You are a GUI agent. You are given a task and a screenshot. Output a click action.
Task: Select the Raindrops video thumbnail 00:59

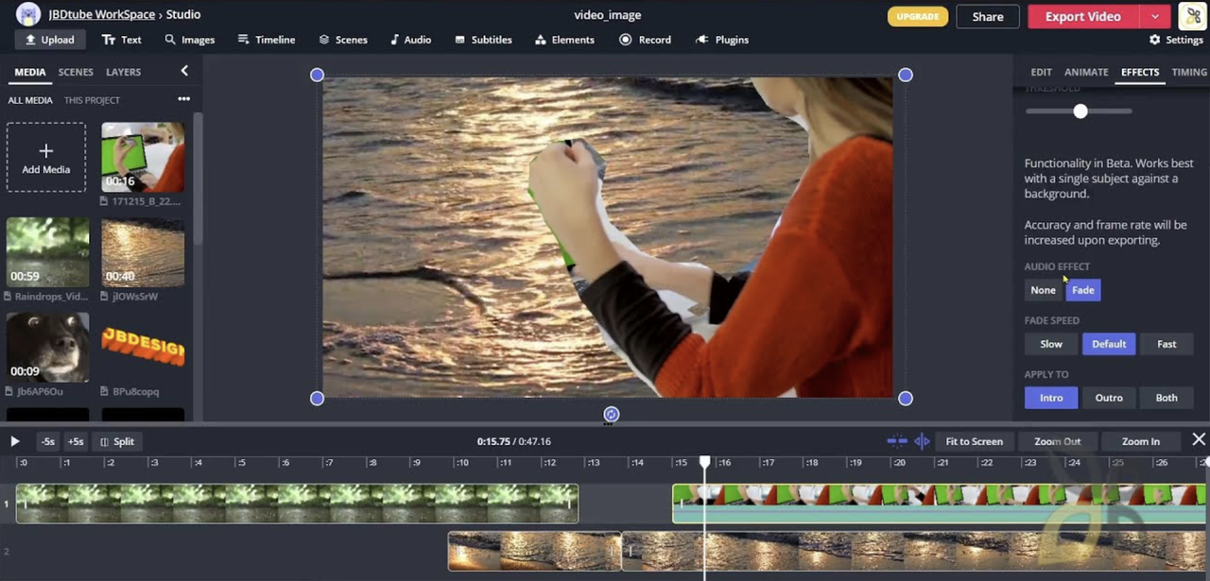pyautogui.click(x=47, y=252)
